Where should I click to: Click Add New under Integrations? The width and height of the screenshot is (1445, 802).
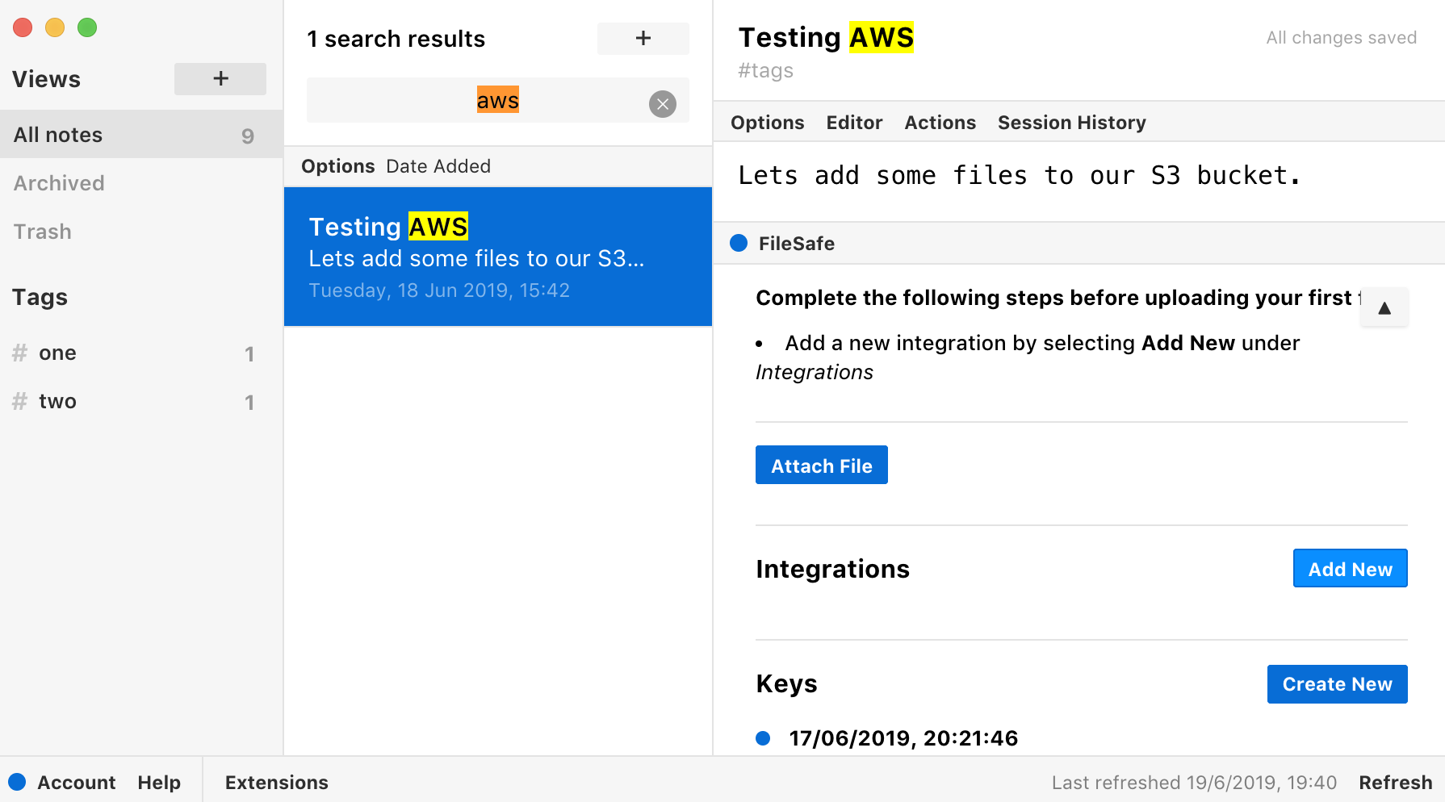click(x=1350, y=569)
